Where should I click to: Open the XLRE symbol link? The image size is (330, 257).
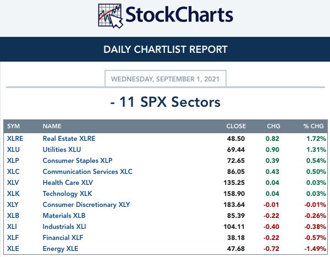(15, 139)
